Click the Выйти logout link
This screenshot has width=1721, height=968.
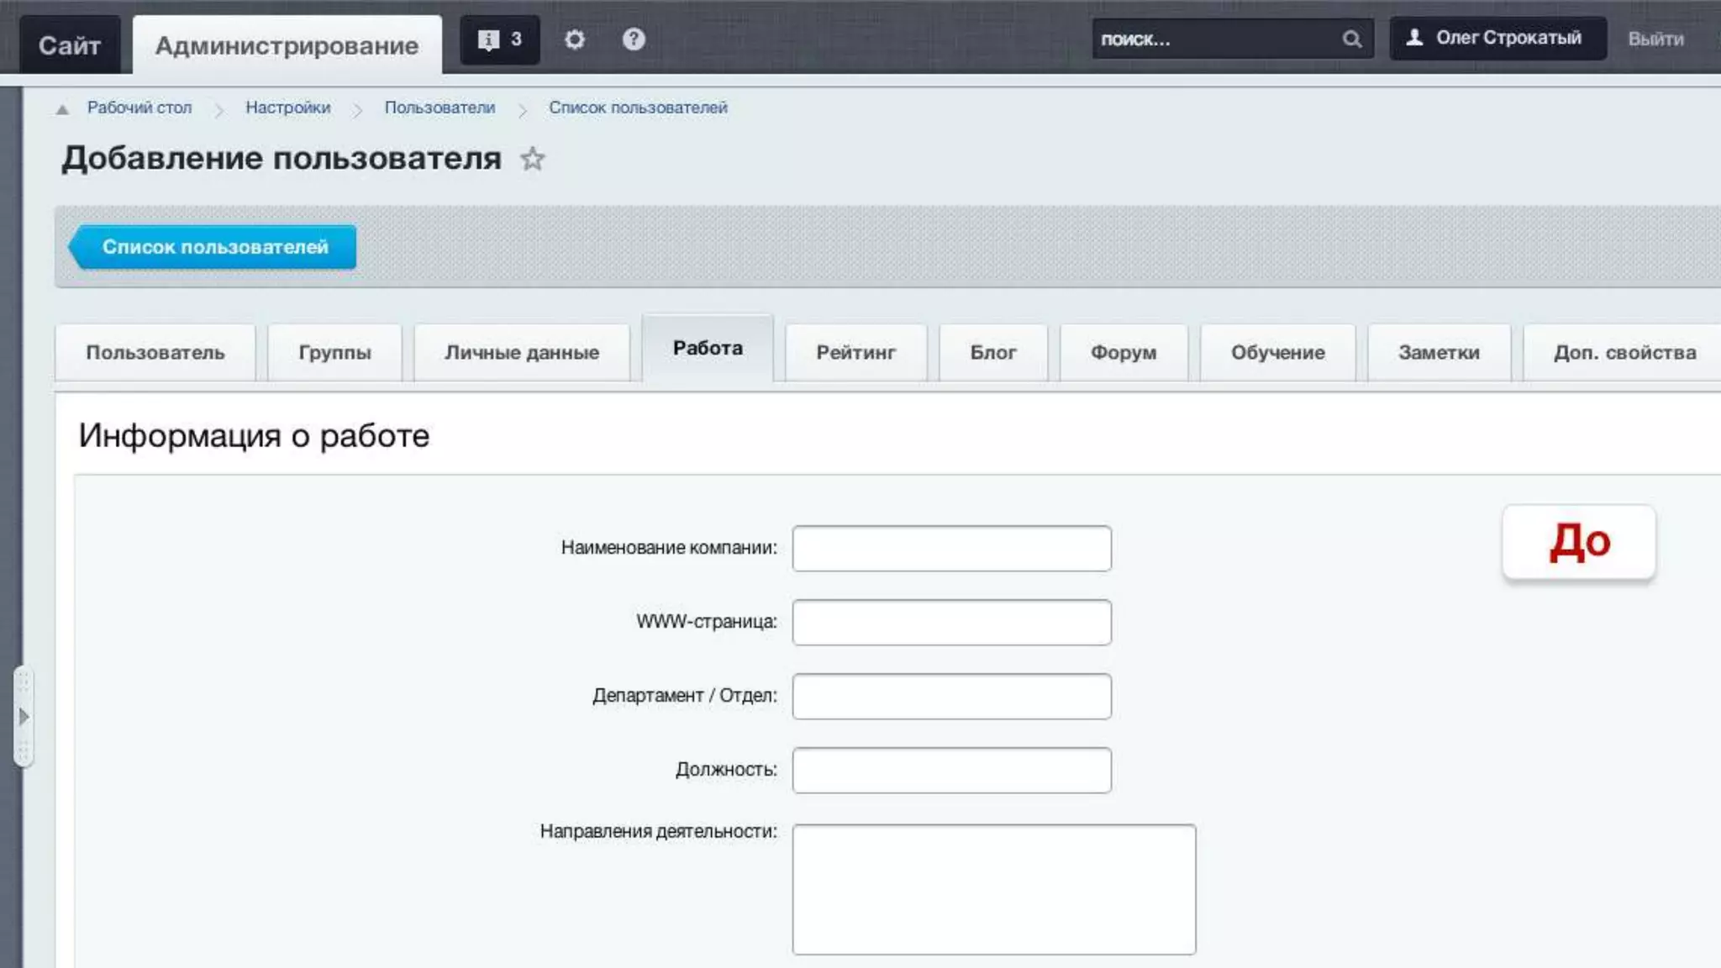[1655, 39]
